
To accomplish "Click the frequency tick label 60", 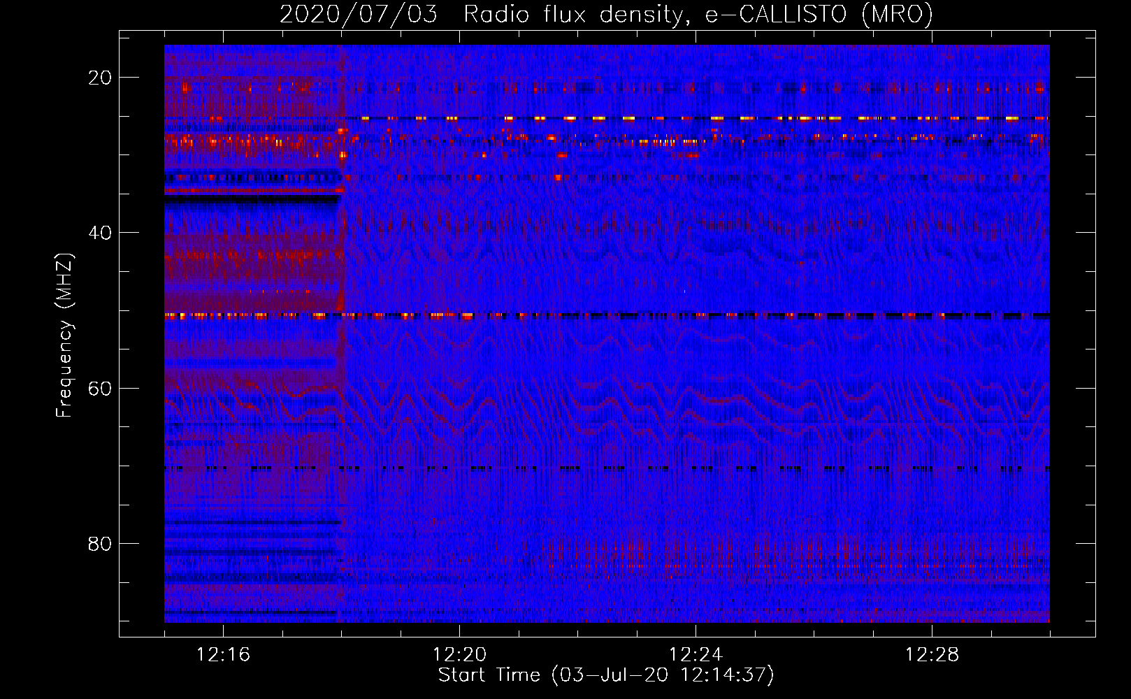I will pyautogui.click(x=100, y=388).
